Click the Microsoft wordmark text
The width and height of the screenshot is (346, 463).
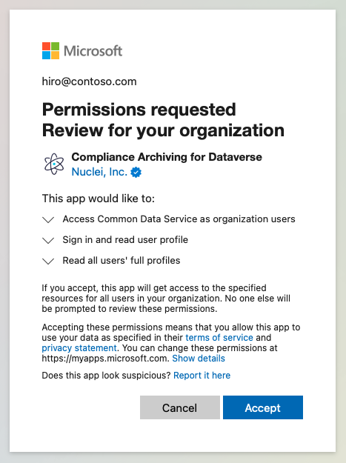click(93, 51)
